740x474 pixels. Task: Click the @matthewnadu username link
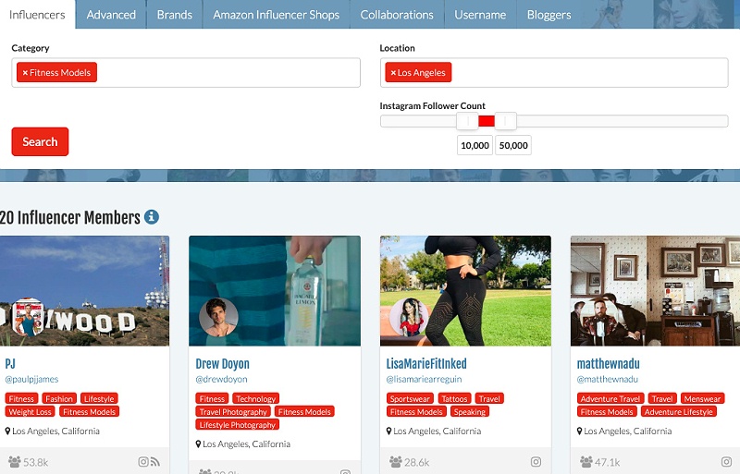607,379
